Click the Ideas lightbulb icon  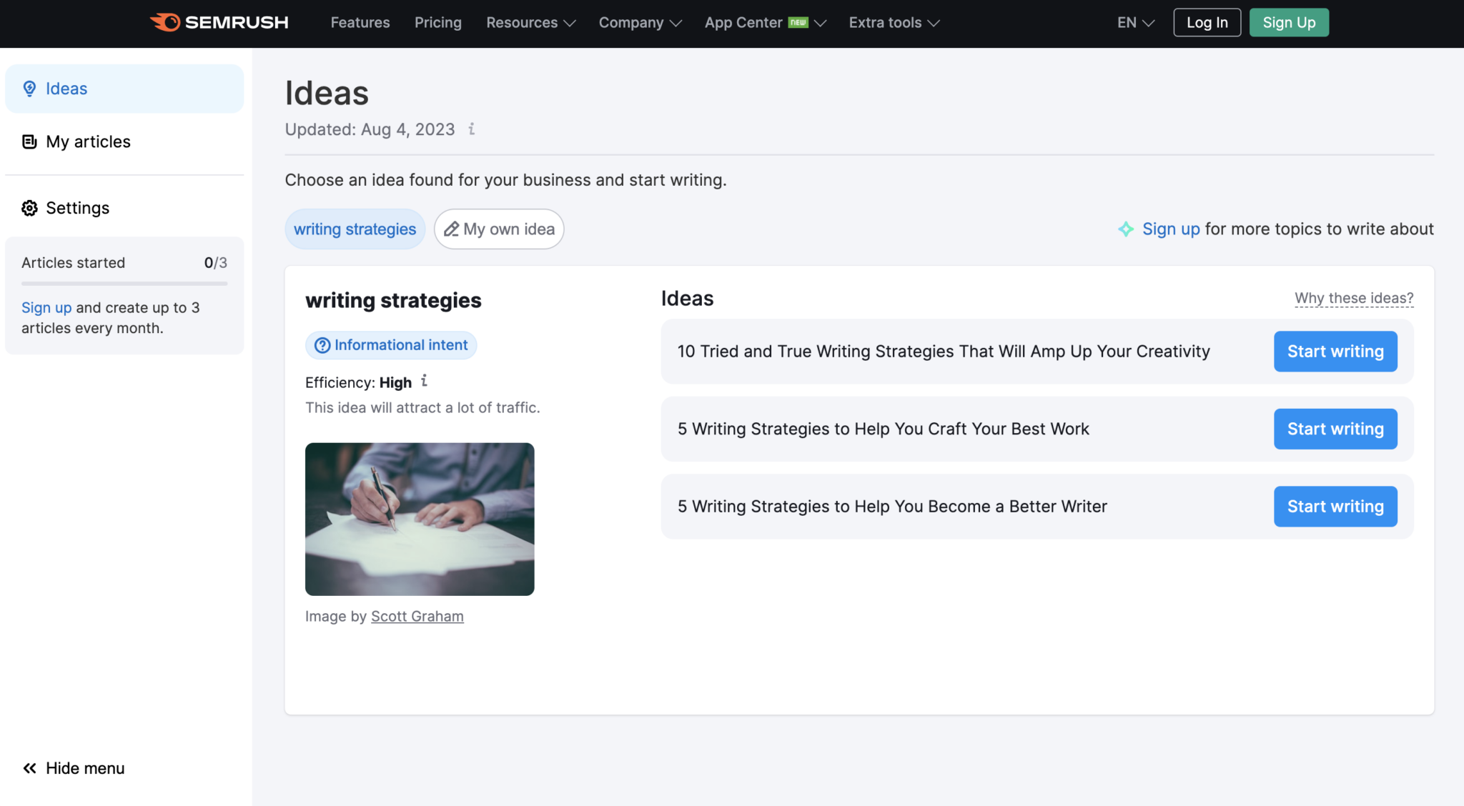click(x=29, y=89)
